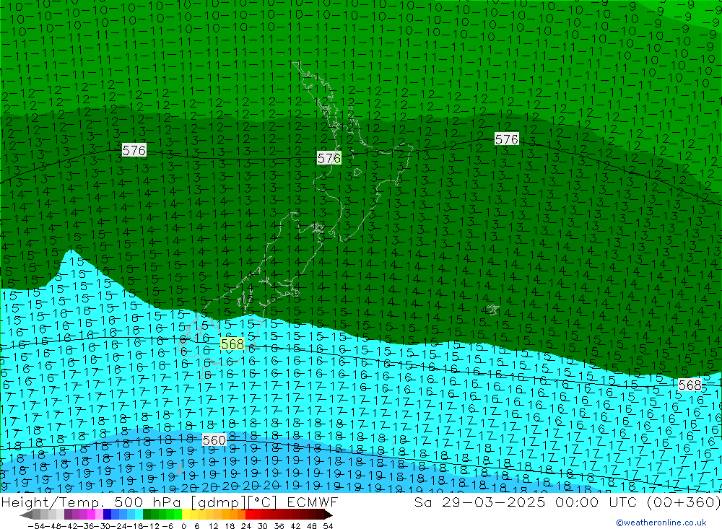The width and height of the screenshot is (722, 529).
Task: Click the 576 contour label east of New Zealand
Action: pos(507,139)
